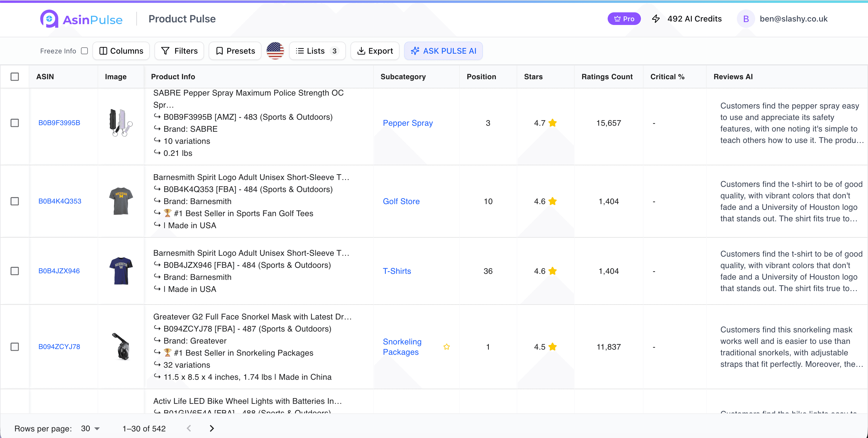Click the favorite star beside Snorkeling Packages
Viewport: 868px width, 438px height.
(446, 347)
